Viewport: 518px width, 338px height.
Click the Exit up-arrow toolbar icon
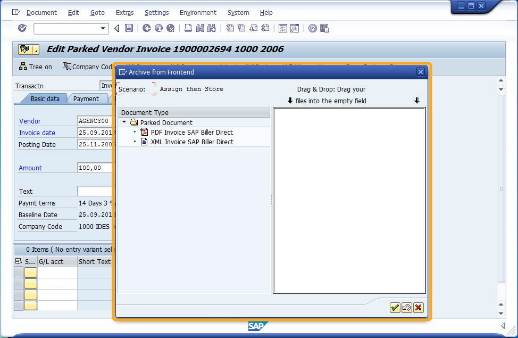158,28
